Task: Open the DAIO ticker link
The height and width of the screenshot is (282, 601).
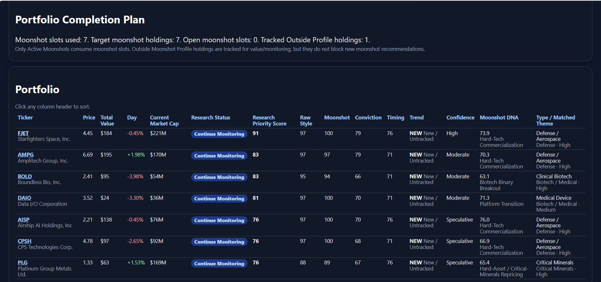Action: click(x=24, y=198)
